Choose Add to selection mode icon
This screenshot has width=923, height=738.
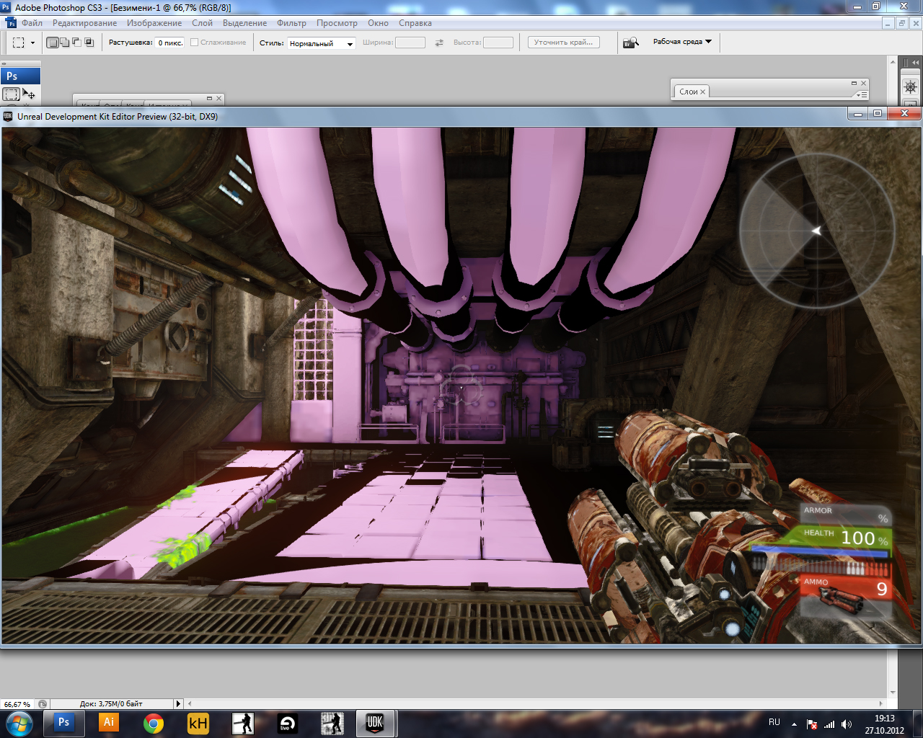pos(65,43)
